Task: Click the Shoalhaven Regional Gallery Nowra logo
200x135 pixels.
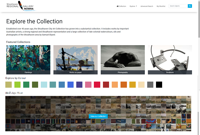Action: click(21, 6)
